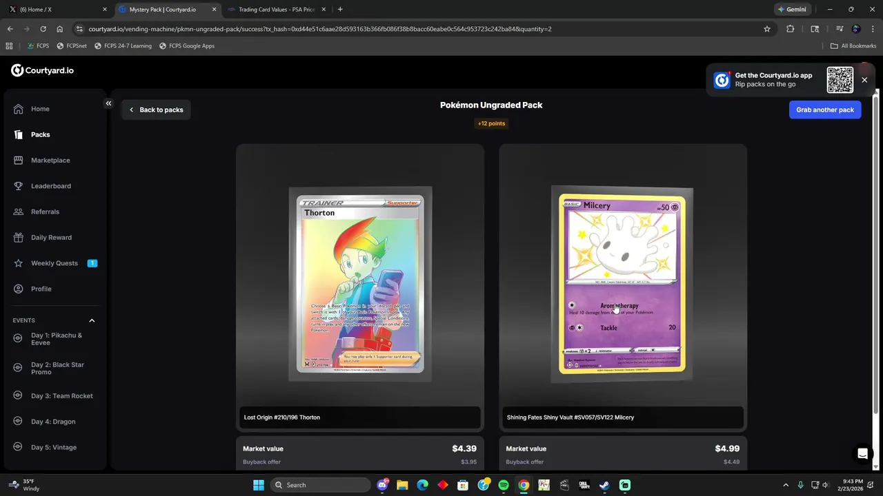Dismiss the Courtyard.io app banner

[864, 80]
